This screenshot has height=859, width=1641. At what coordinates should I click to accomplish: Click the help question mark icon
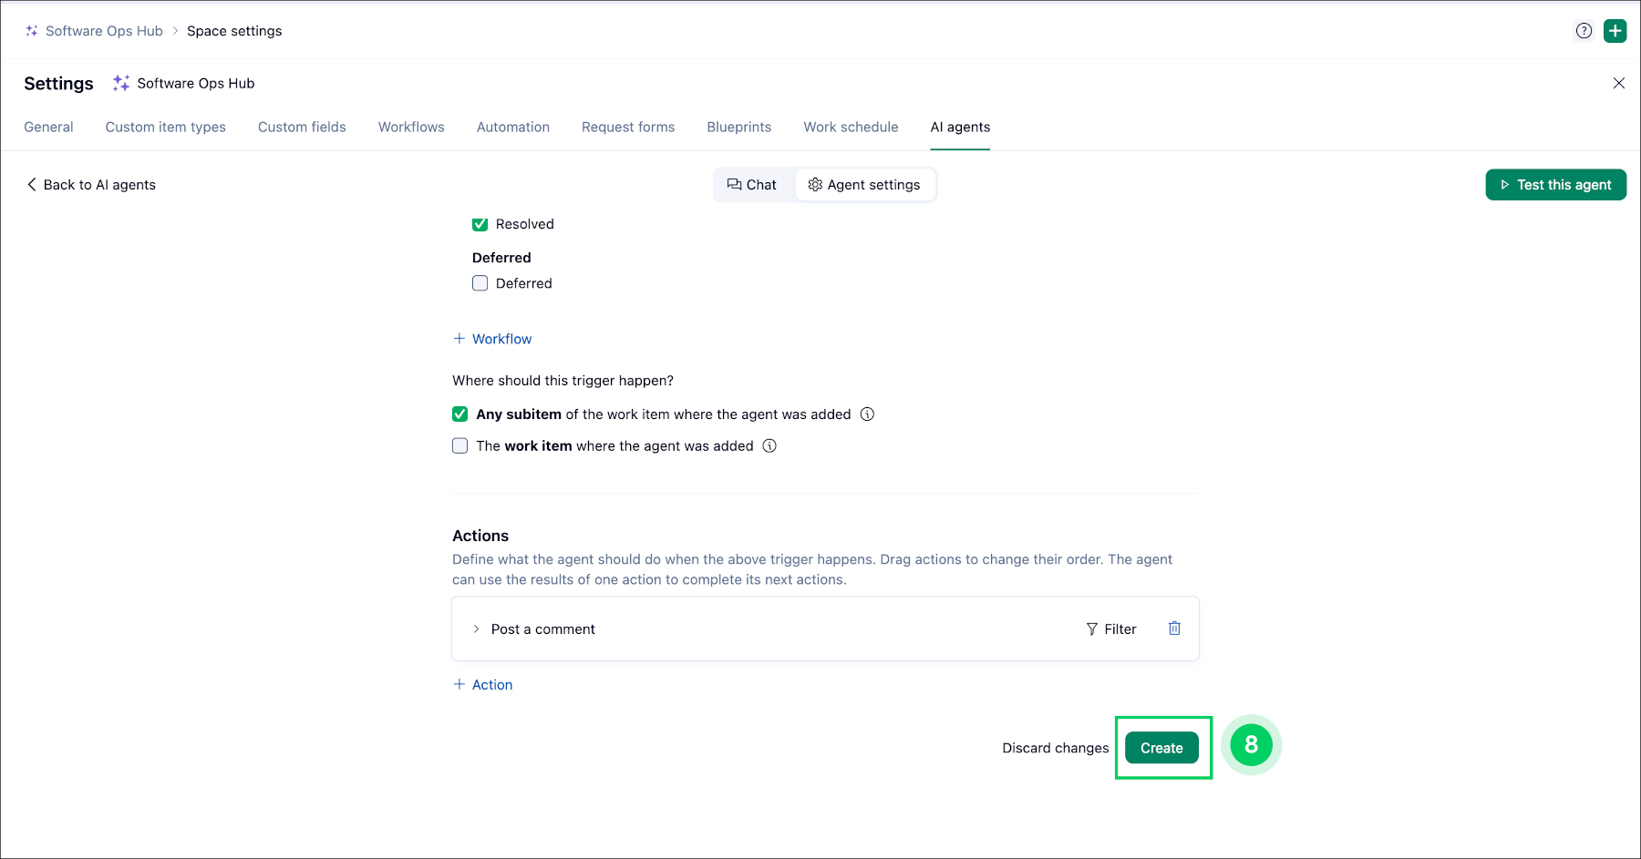point(1584,31)
